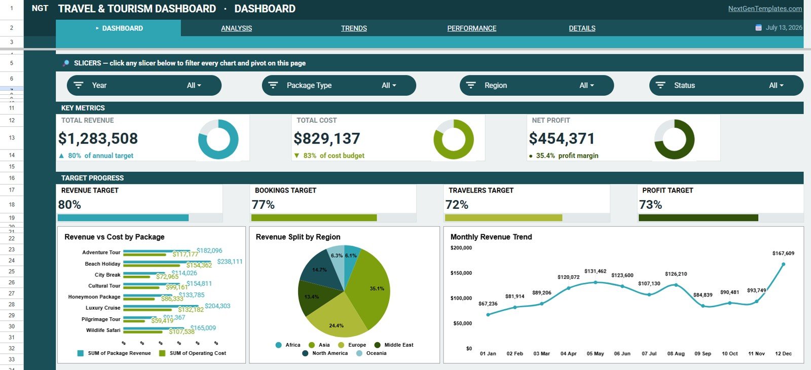Click the slicers pin icon in header bar
The width and height of the screenshot is (811, 370).
tap(66, 63)
